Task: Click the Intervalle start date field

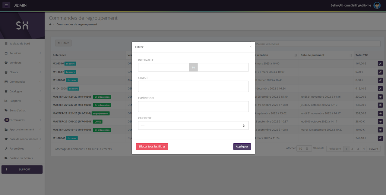Action: [163, 67]
